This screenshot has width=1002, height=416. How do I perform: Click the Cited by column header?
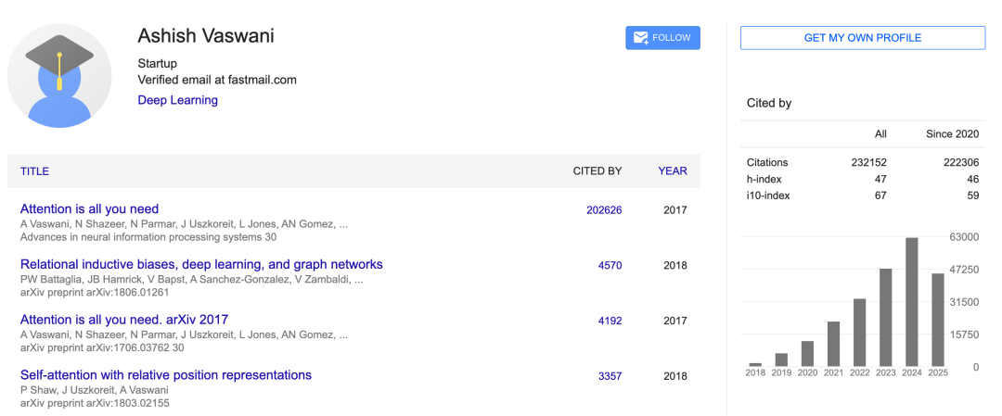tap(597, 171)
